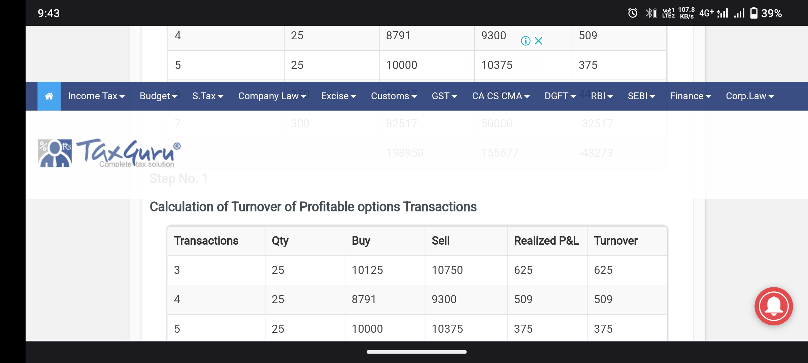Tap the alarm clock status icon
The height and width of the screenshot is (363, 808).
click(x=633, y=13)
